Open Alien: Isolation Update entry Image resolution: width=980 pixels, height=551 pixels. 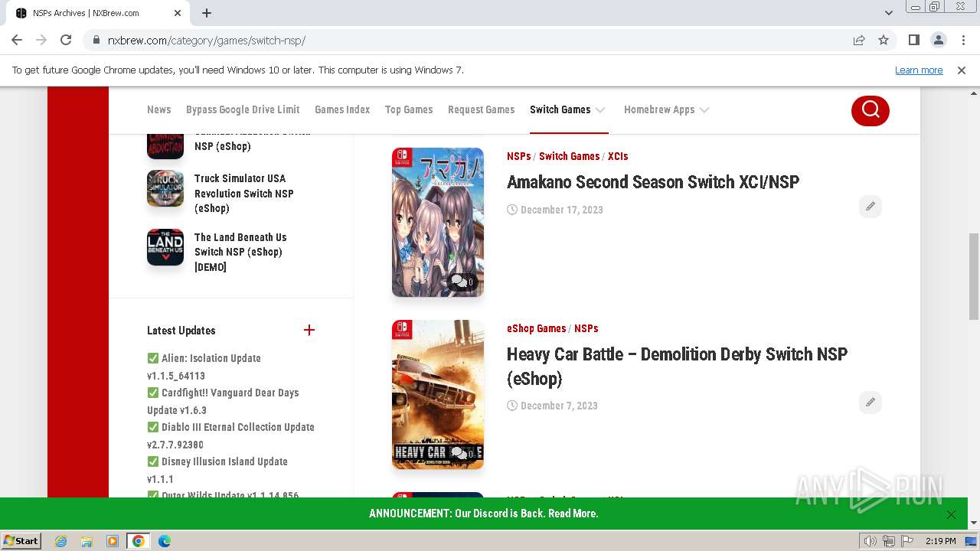tap(204, 367)
